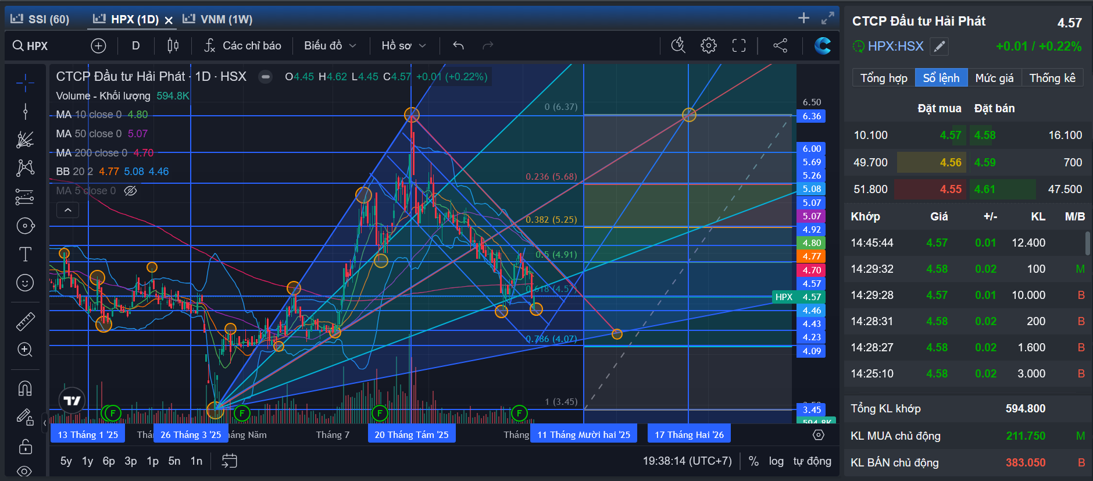Open the Gann and Fibonacci tools
The width and height of the screenshot is (1093, 481).
point(25,140)
